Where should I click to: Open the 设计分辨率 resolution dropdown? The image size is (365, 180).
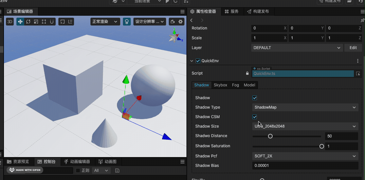tap(150, 22)
